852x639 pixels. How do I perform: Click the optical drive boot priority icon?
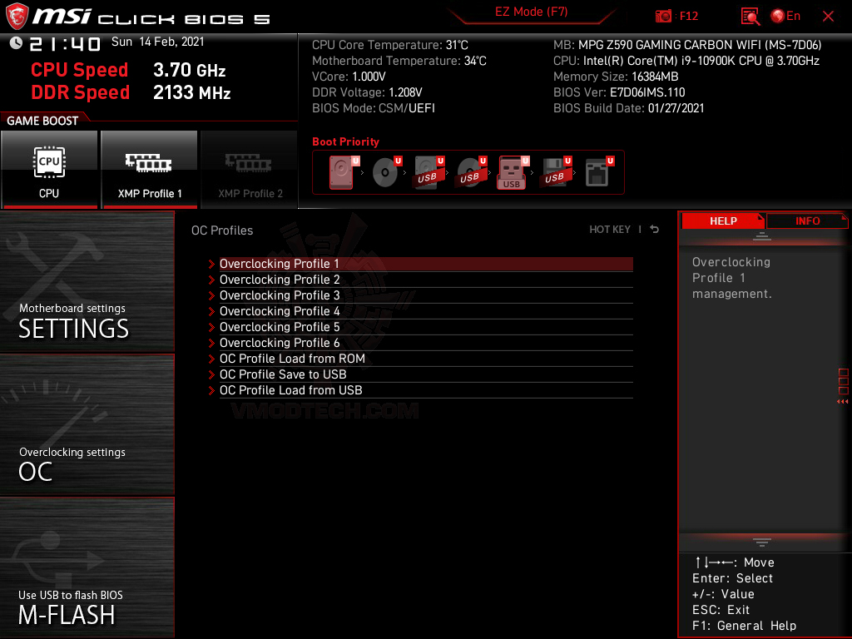[x=384, y=171]
